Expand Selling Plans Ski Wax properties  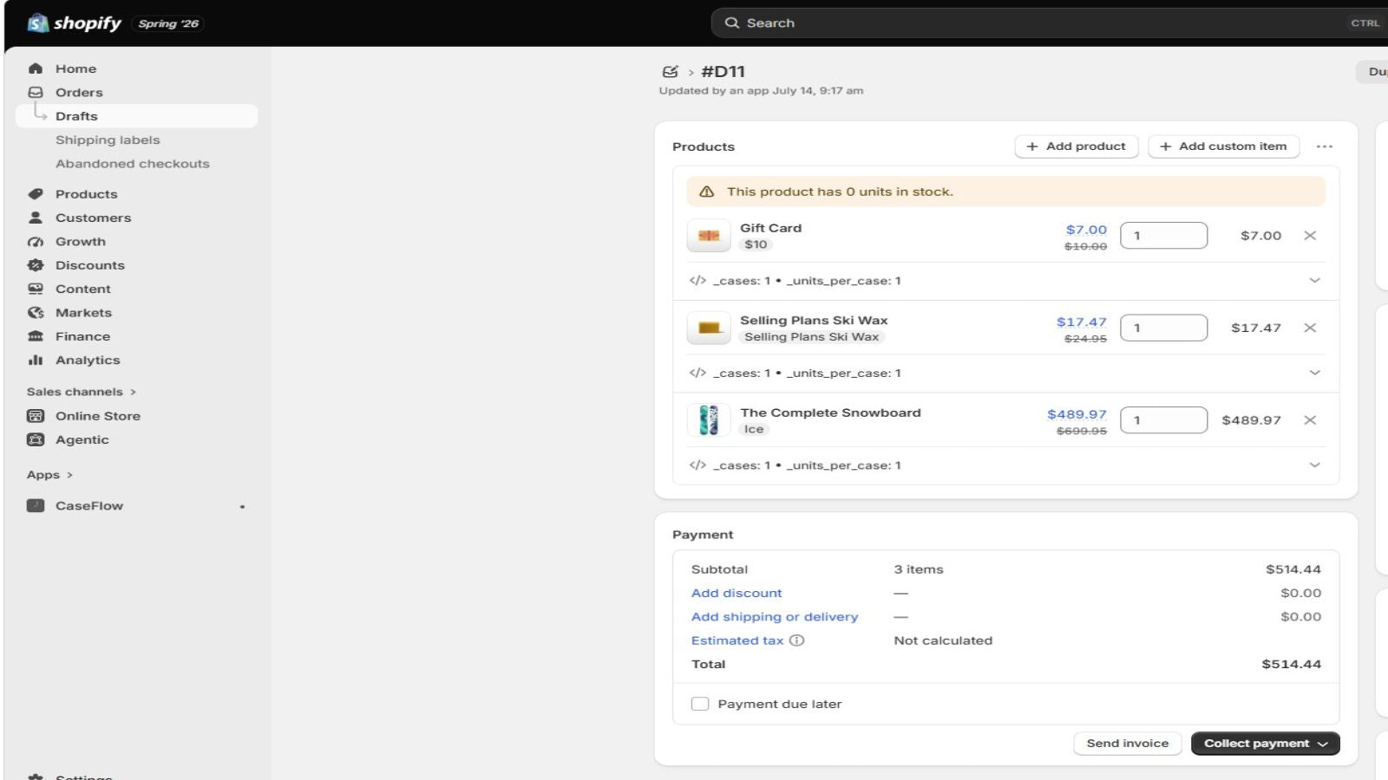(1314, 374)
